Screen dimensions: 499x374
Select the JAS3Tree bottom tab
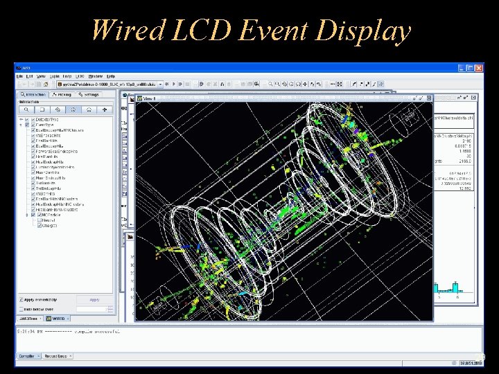point(28,319)
